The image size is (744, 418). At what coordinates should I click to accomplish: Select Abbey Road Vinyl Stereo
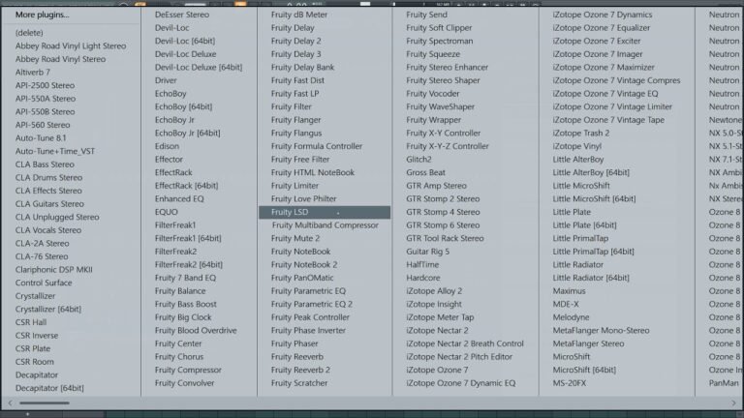60,59
